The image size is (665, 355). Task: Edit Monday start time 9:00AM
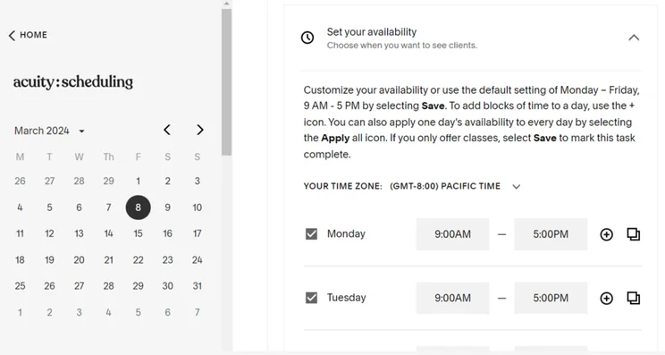coord(452,234)
